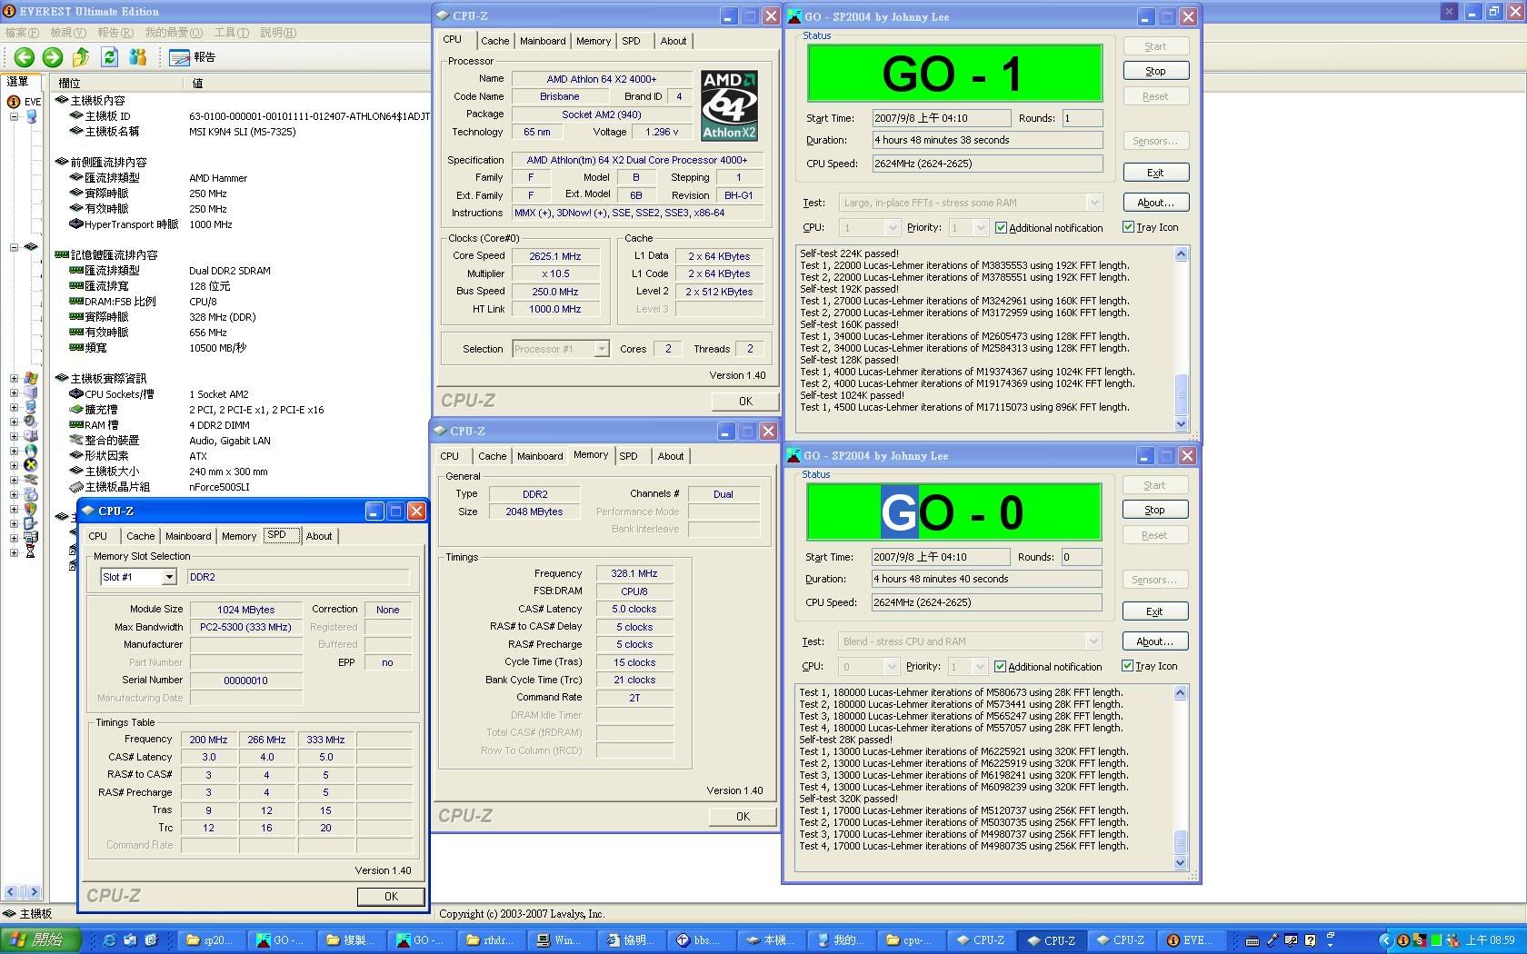Toggle Tray Icon checkbox in GO - 0 window
Viewport: 1527px width, 954px height.
1127,666
